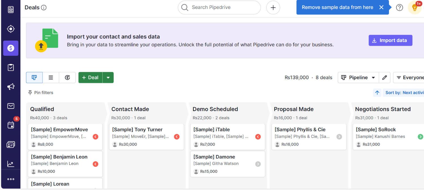The width and height of the screenshot is (424, 190).
Task: Click the Pin filters pin icon
Action: point(30,92)
